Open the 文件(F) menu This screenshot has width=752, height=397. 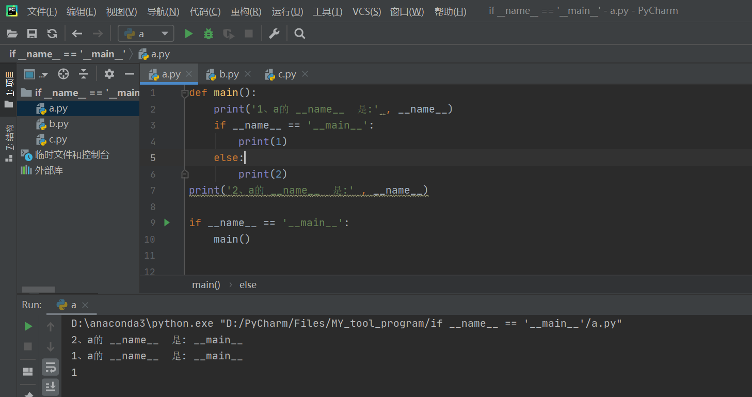tap(42, 11)
